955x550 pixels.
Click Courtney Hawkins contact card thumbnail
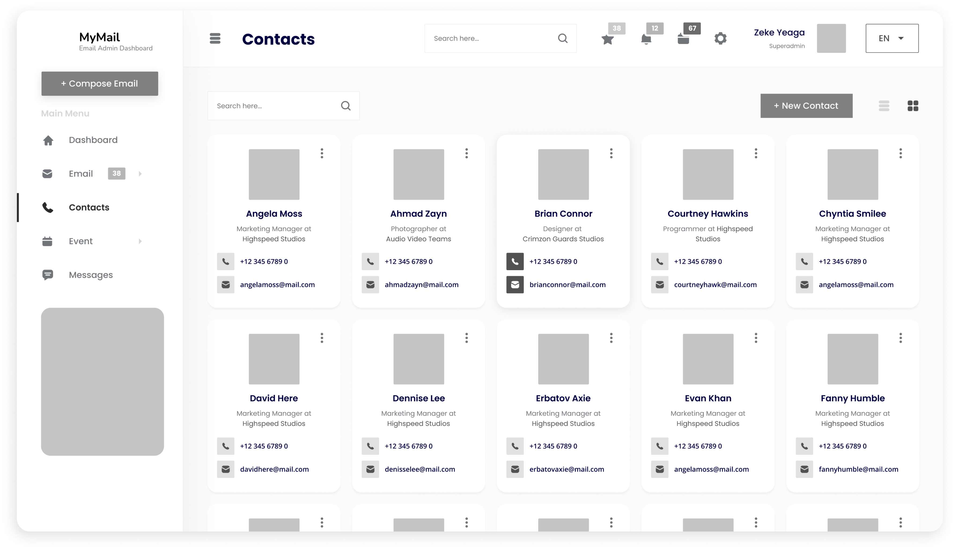[707, 174]
